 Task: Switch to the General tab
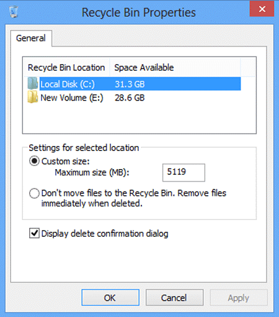(x=31, y=39)
